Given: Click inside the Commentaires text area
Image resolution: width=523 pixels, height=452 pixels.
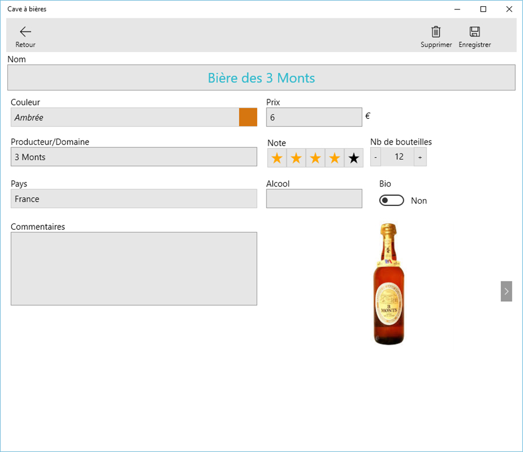Looking at the screenshot, I should (134, 269).
